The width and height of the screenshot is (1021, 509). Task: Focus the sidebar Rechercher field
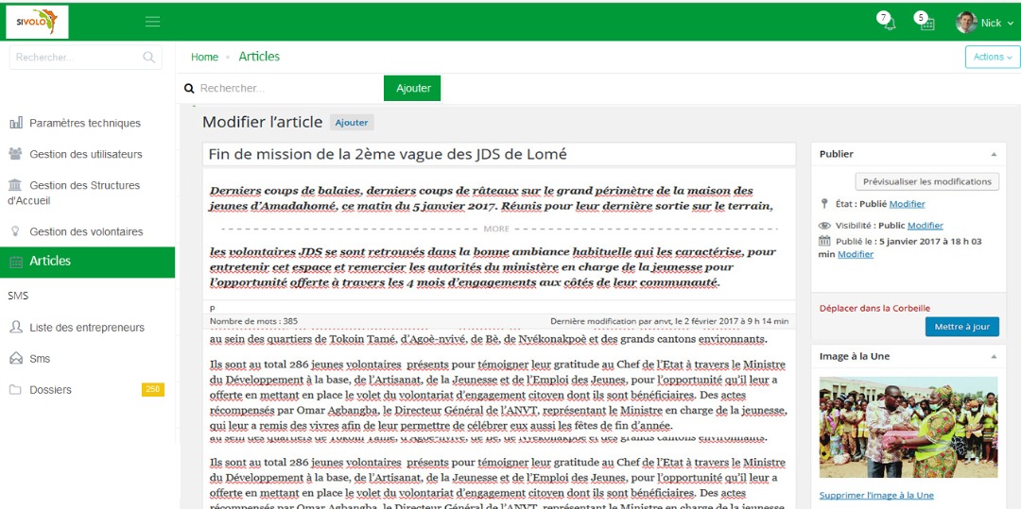[x=85, y=58]
